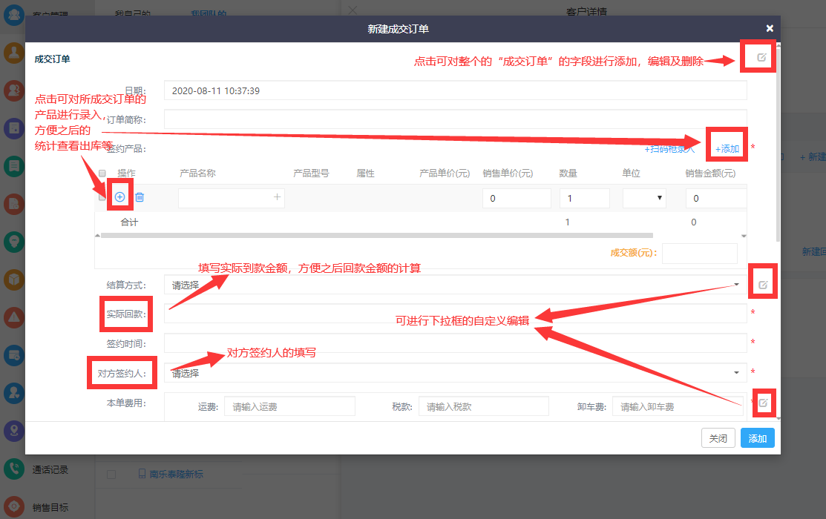Toggle the header checkbox beside 操作
The height and width of the screenshot is (519, 826).
click(x=102, y=173)
